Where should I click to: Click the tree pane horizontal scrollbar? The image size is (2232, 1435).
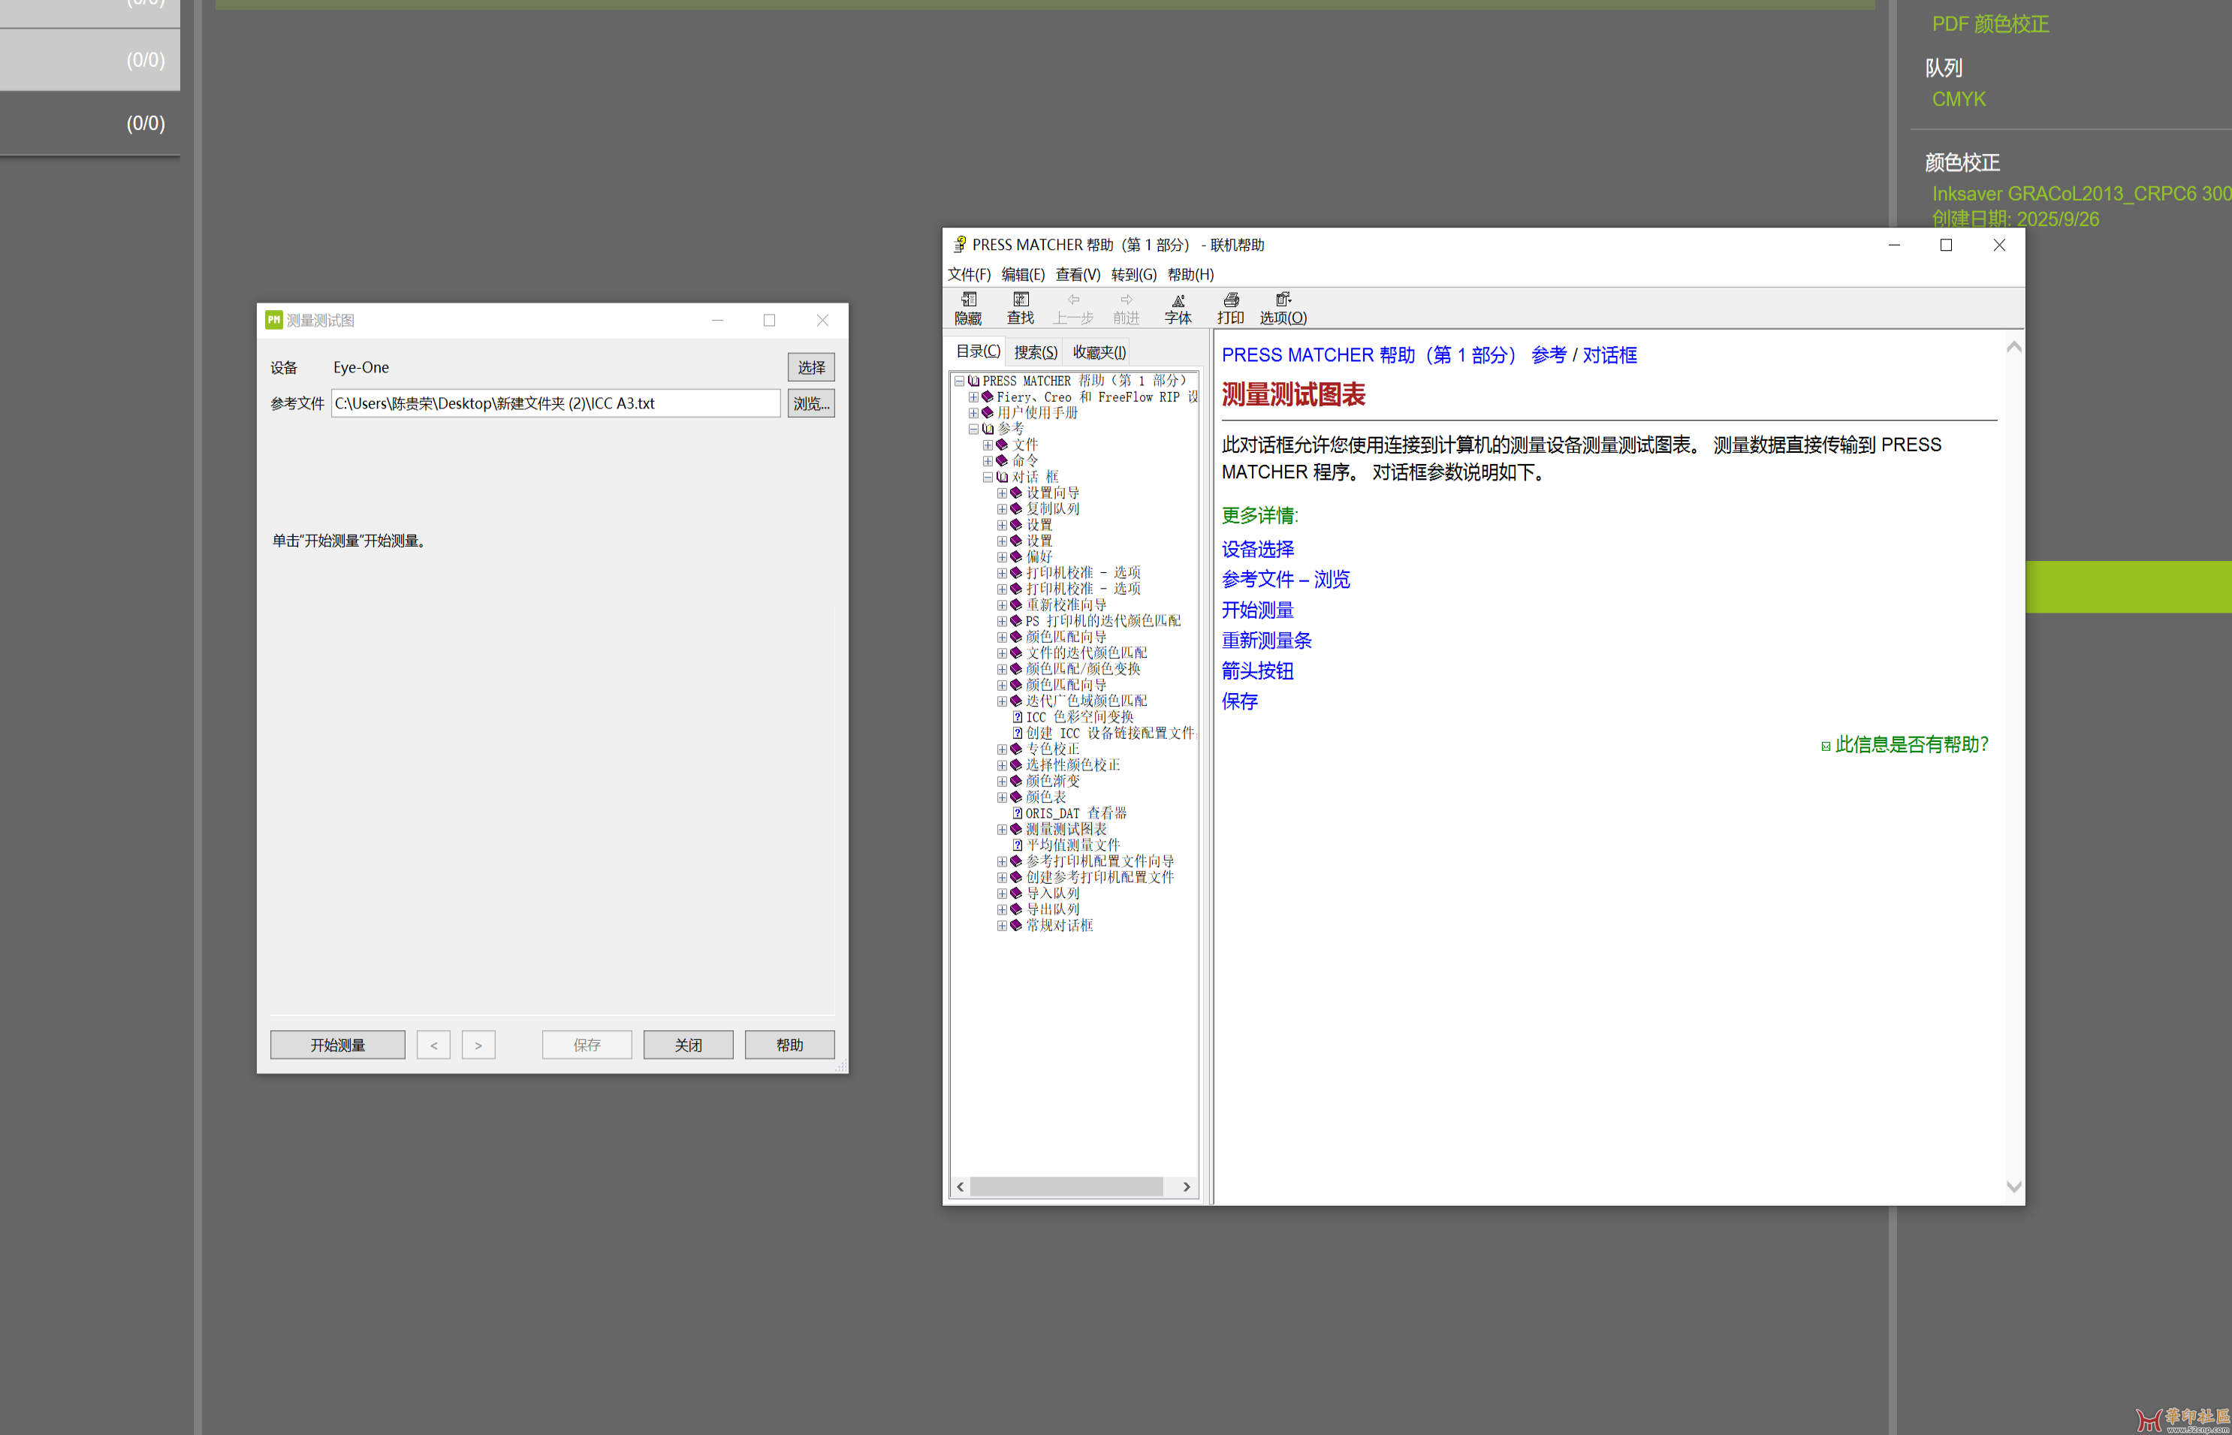(x=1066, y=1187)
